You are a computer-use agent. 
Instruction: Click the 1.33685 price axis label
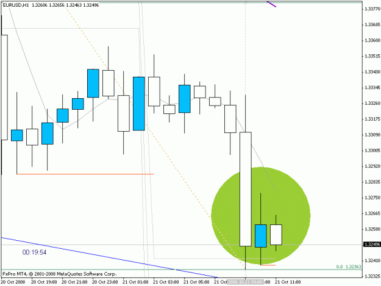pyautogui.click(x=372, y=25)
